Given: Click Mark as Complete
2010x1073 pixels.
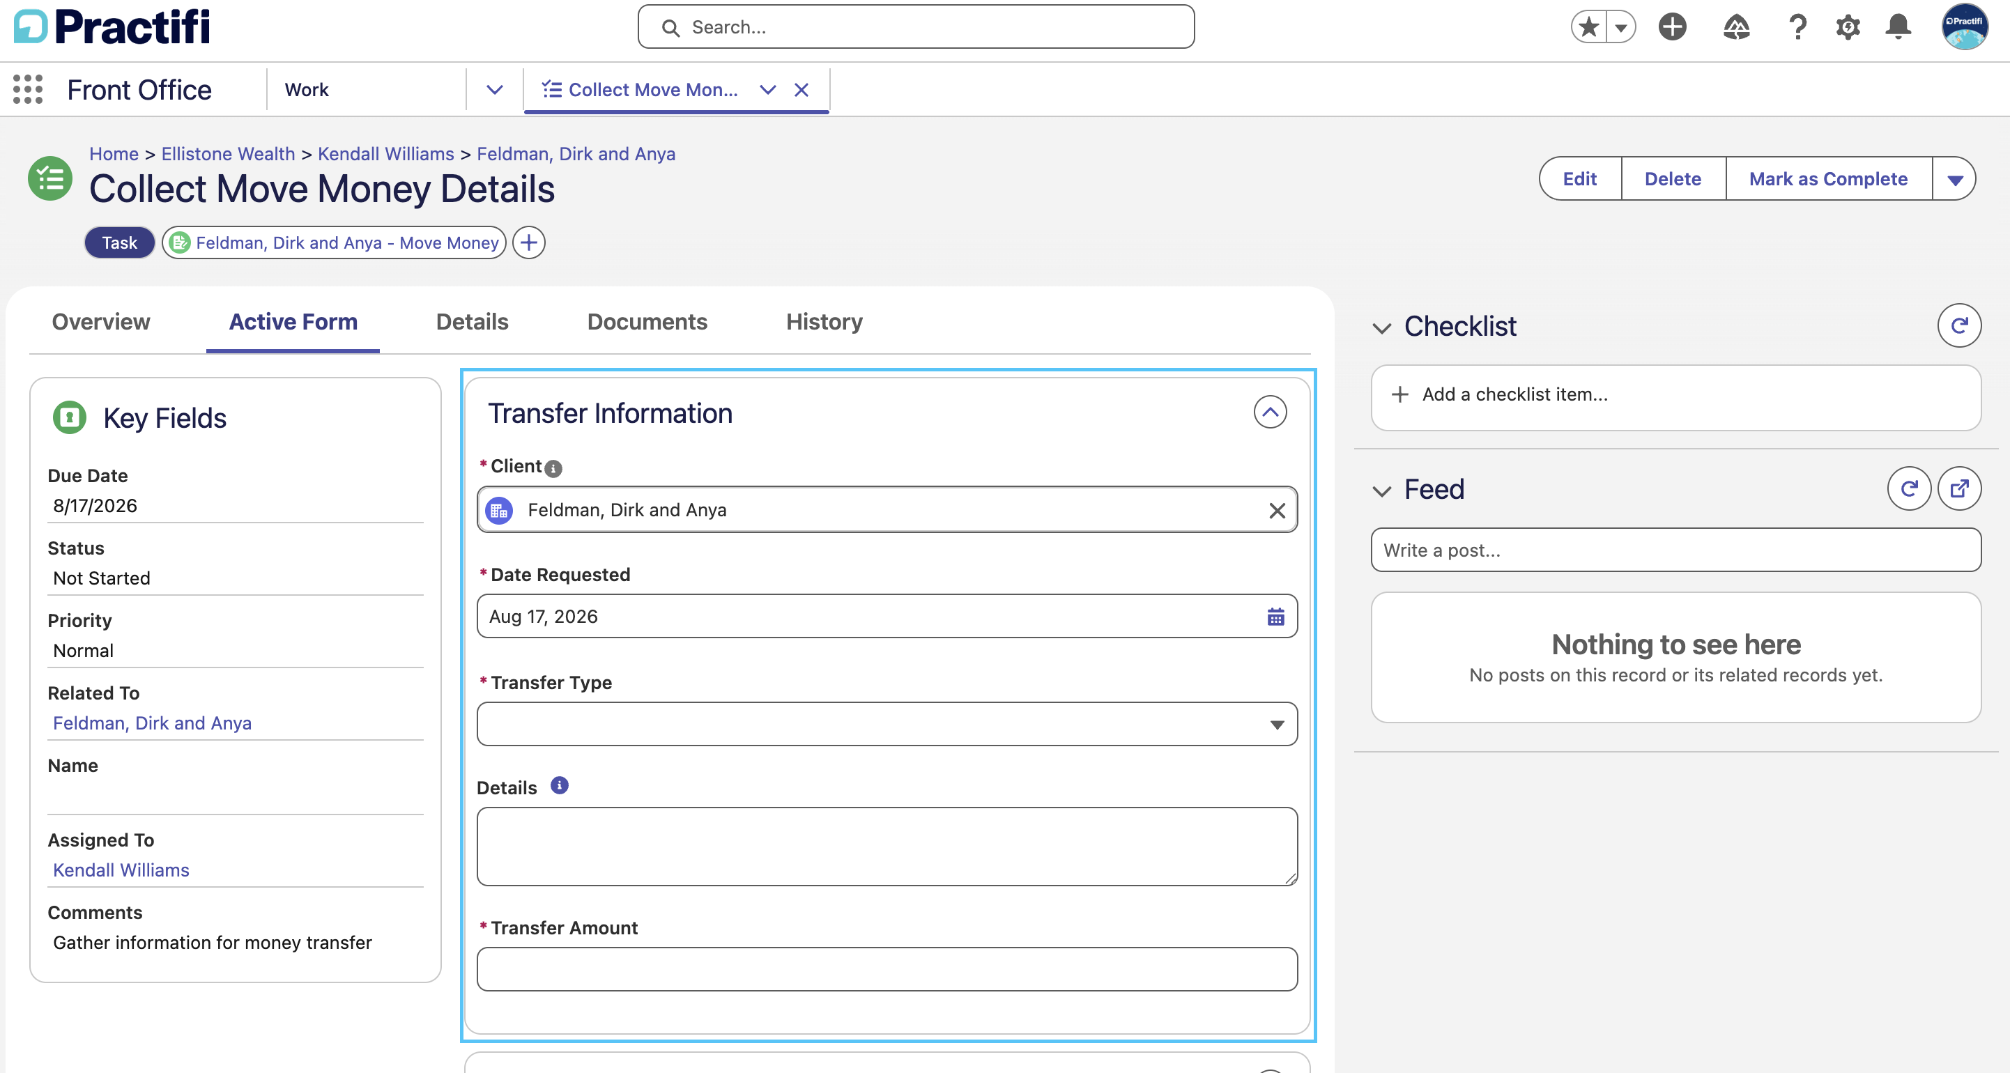Looking at the screenshot, I should point(1828,178).
